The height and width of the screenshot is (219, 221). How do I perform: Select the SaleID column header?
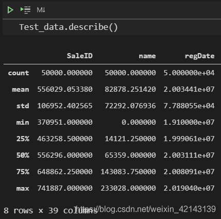click(80, 56)
